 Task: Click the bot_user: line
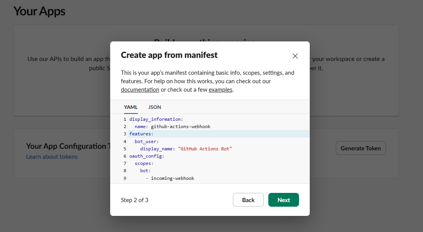point(147,142)
